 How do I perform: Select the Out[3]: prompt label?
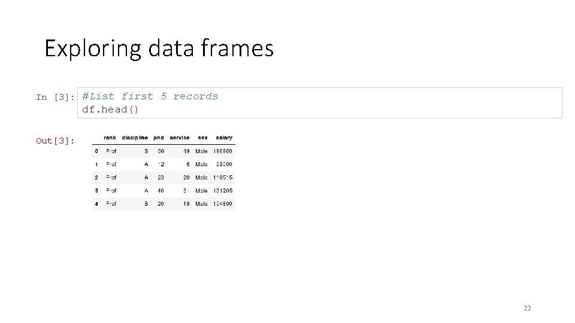(x=55, y=141)
